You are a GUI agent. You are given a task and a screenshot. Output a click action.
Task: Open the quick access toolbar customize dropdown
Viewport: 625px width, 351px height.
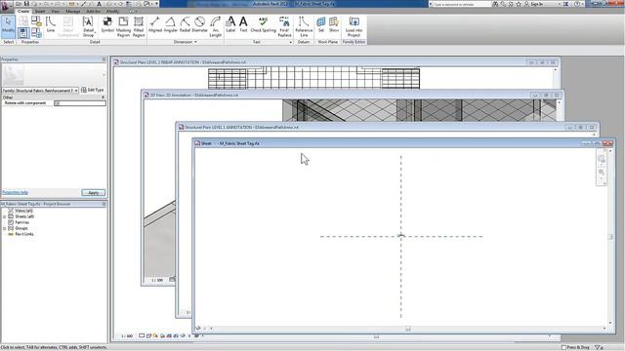[x=156, y=4]
